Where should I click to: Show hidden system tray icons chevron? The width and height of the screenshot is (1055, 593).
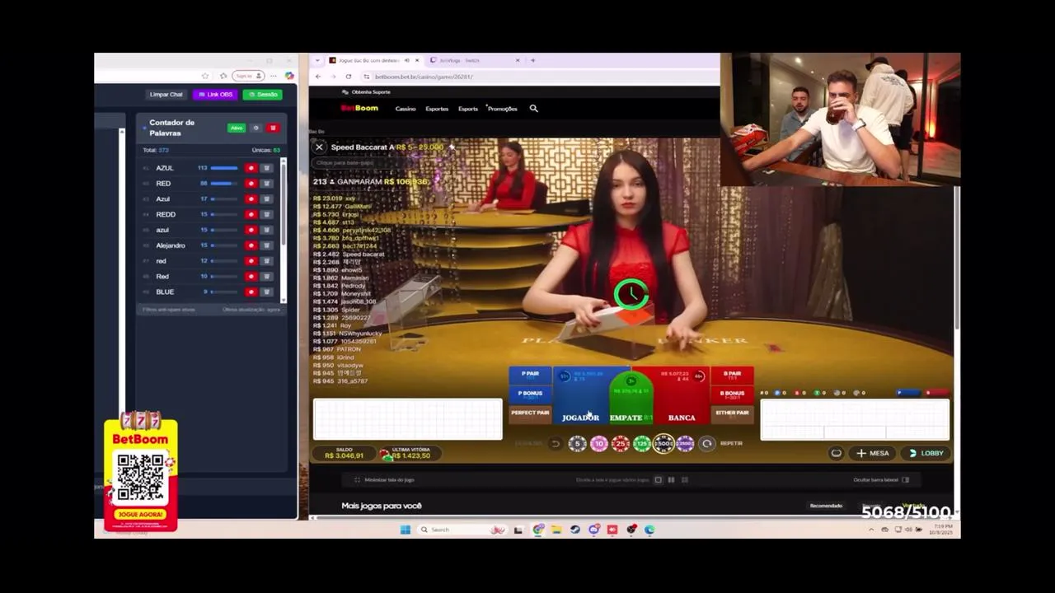pyautogui.click(x=871, y=530)
